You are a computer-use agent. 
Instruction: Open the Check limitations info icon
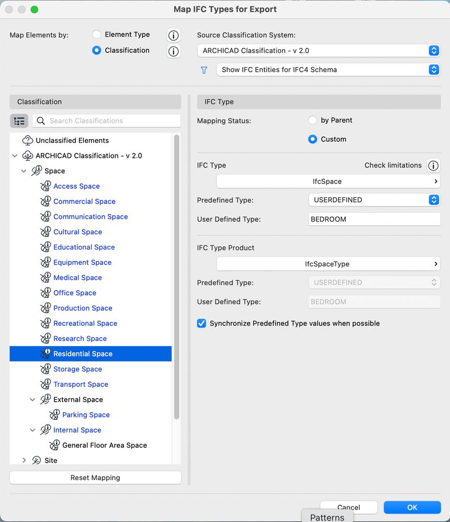433,165
